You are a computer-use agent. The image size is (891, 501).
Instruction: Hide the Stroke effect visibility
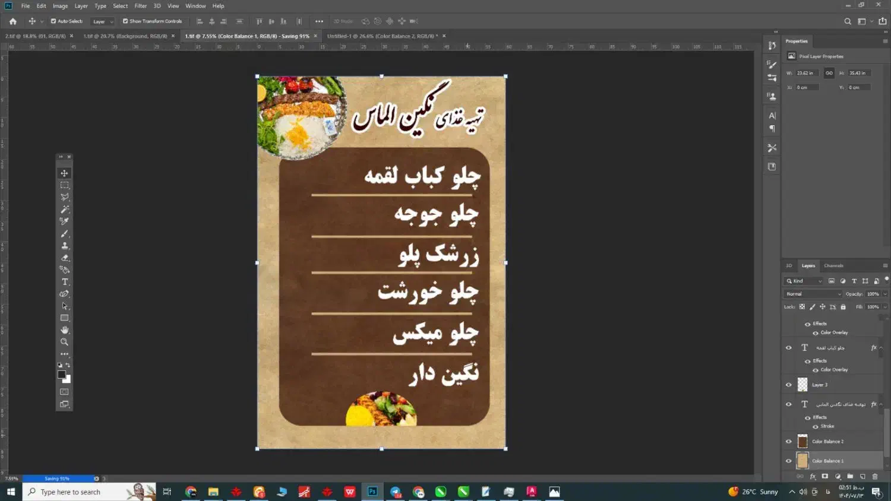[816, 426]
